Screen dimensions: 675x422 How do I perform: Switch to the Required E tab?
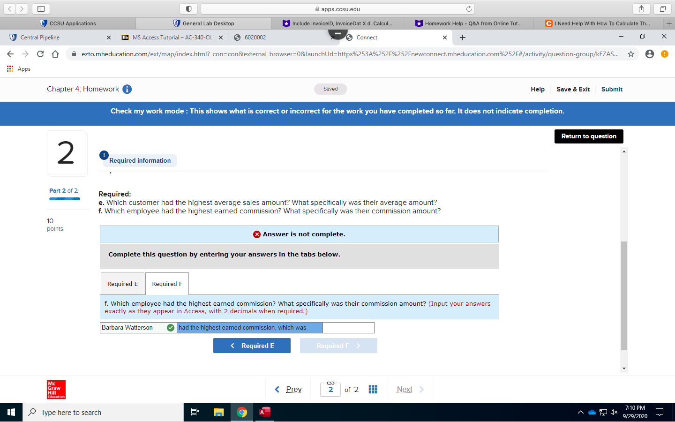point(122,283)
